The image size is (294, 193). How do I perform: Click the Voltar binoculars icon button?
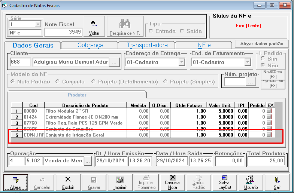(x=94, y=27)
